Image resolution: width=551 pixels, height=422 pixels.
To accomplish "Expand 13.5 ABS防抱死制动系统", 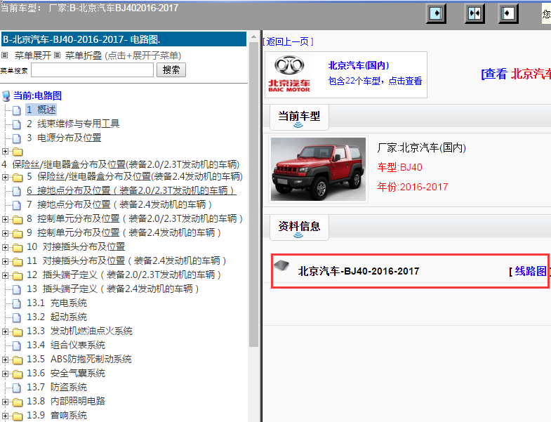I will (x=5, y=360).
